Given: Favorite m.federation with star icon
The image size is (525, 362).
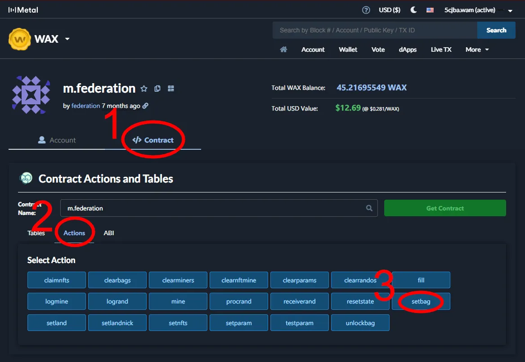Looking at the screenshot, I should click(x=144, y=89).
